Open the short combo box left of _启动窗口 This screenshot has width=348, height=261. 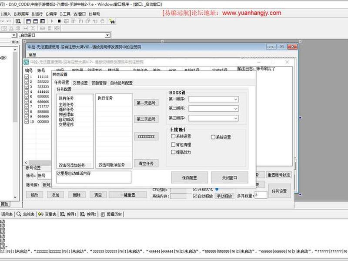pyautogui.click(x=14, y=35)
